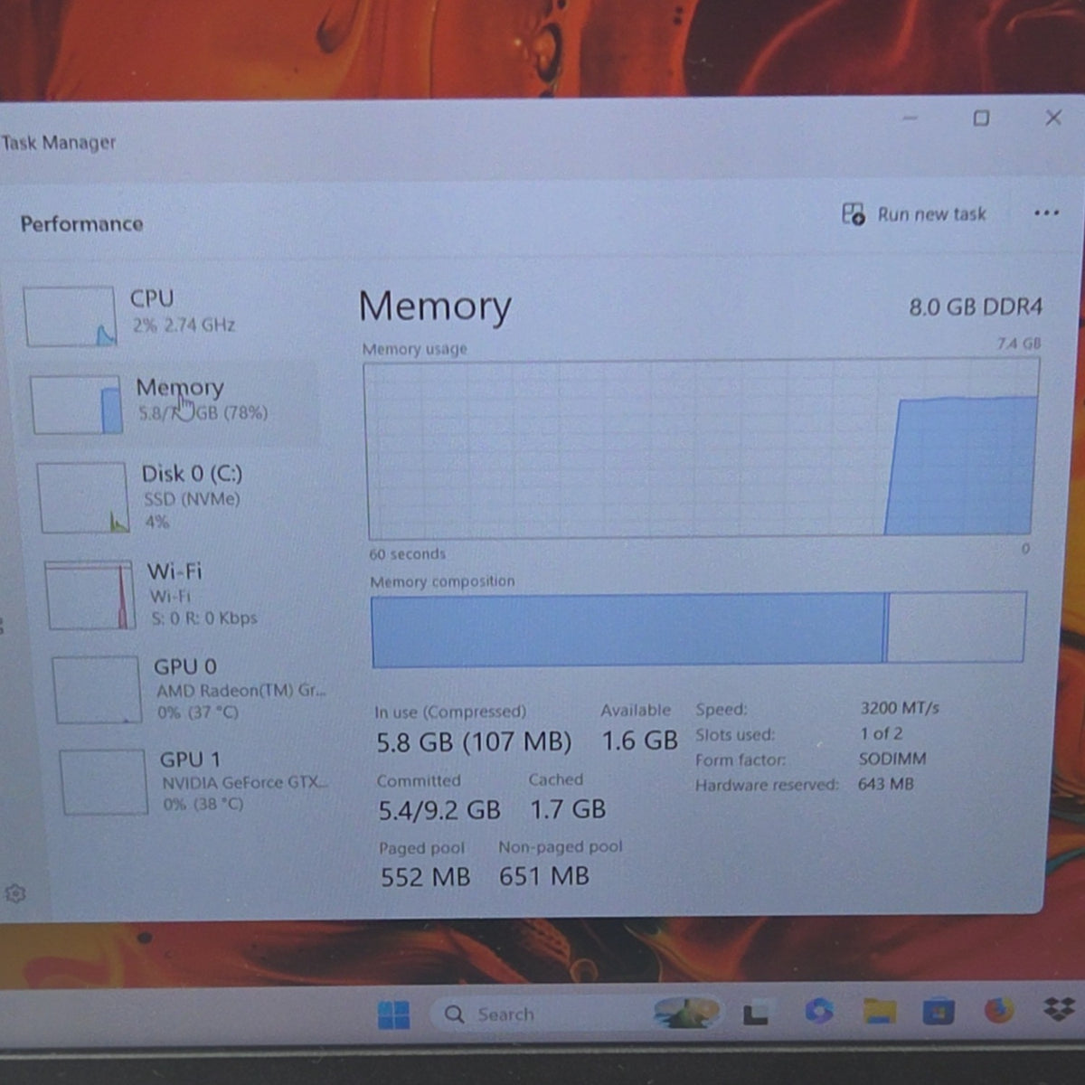Select GPU 1 NVIDIA GeForce entry
Viewport: 1085px width, 1085px height.
pos(194,782)
